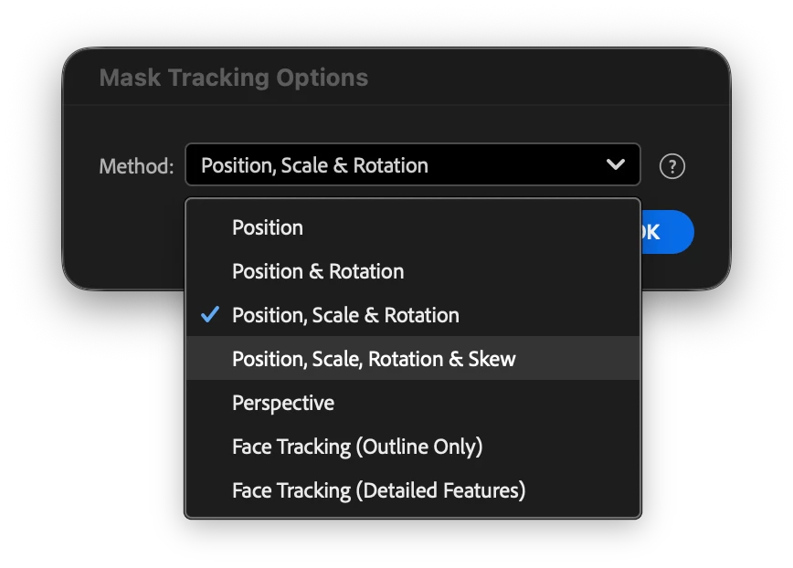Select Position & Rotation tracking method
The width and height of the screenshot is (793, 568).
[x=318, y=271]
